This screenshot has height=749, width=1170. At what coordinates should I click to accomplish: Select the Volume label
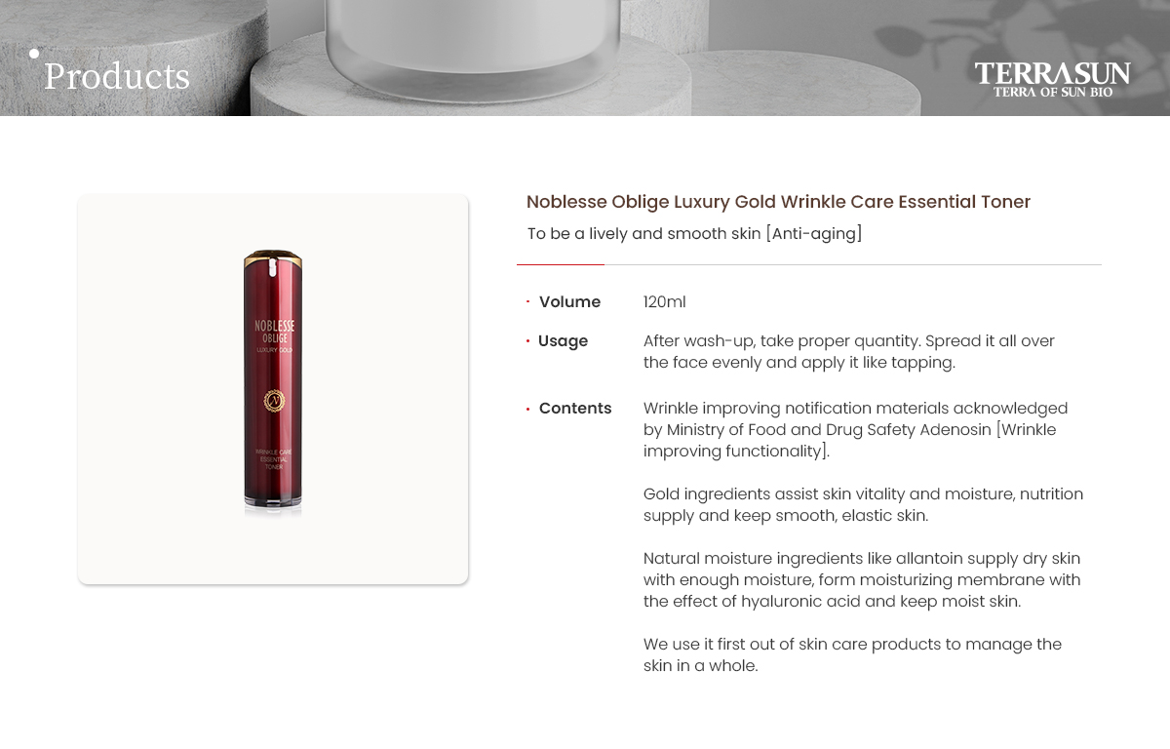(x=569, y=302)
